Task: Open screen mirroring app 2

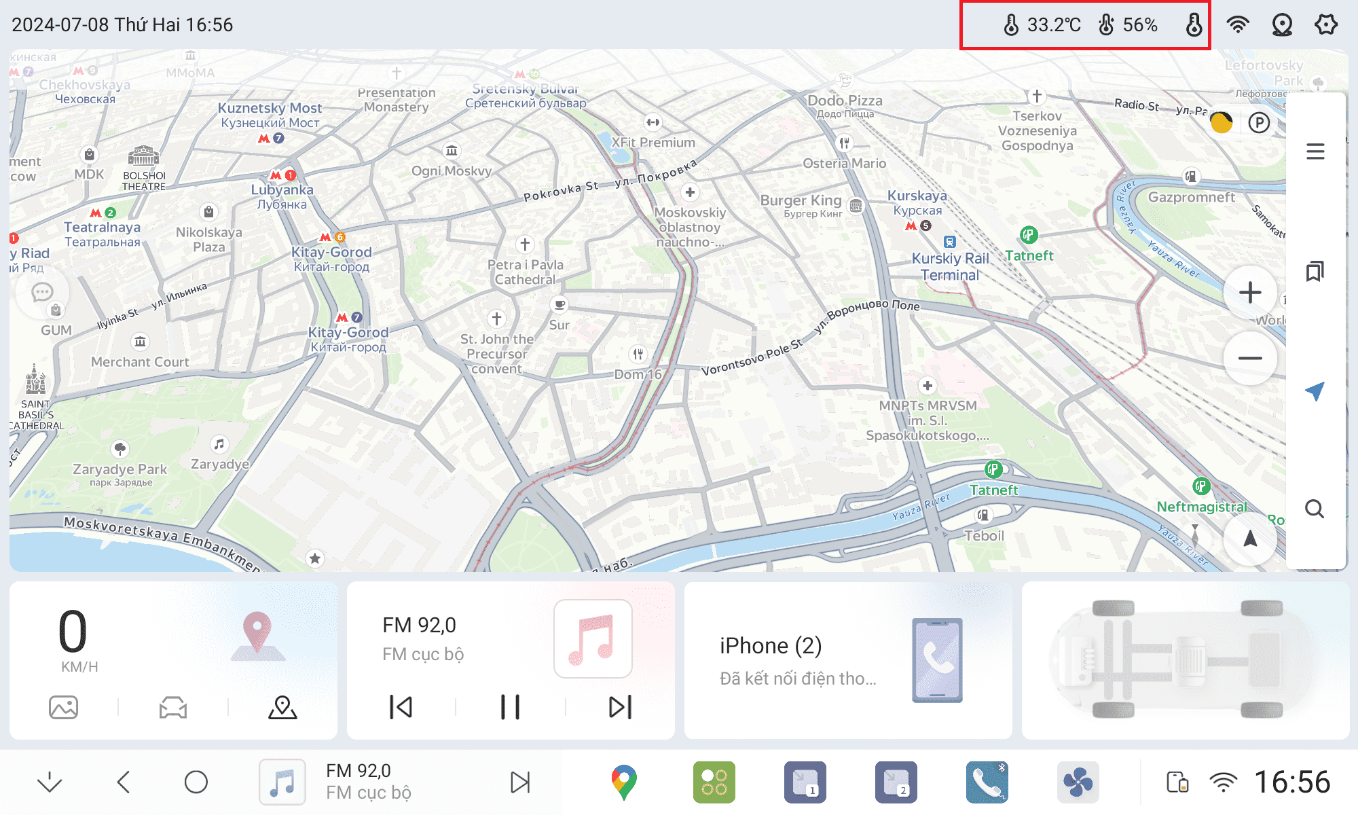Action: click(896, 782)
